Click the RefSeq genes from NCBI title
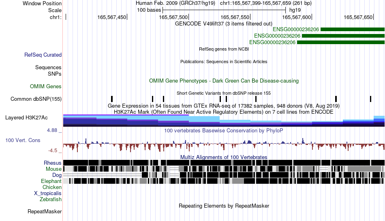This screenshot has height=221, width=385. (x=224, y=49)
